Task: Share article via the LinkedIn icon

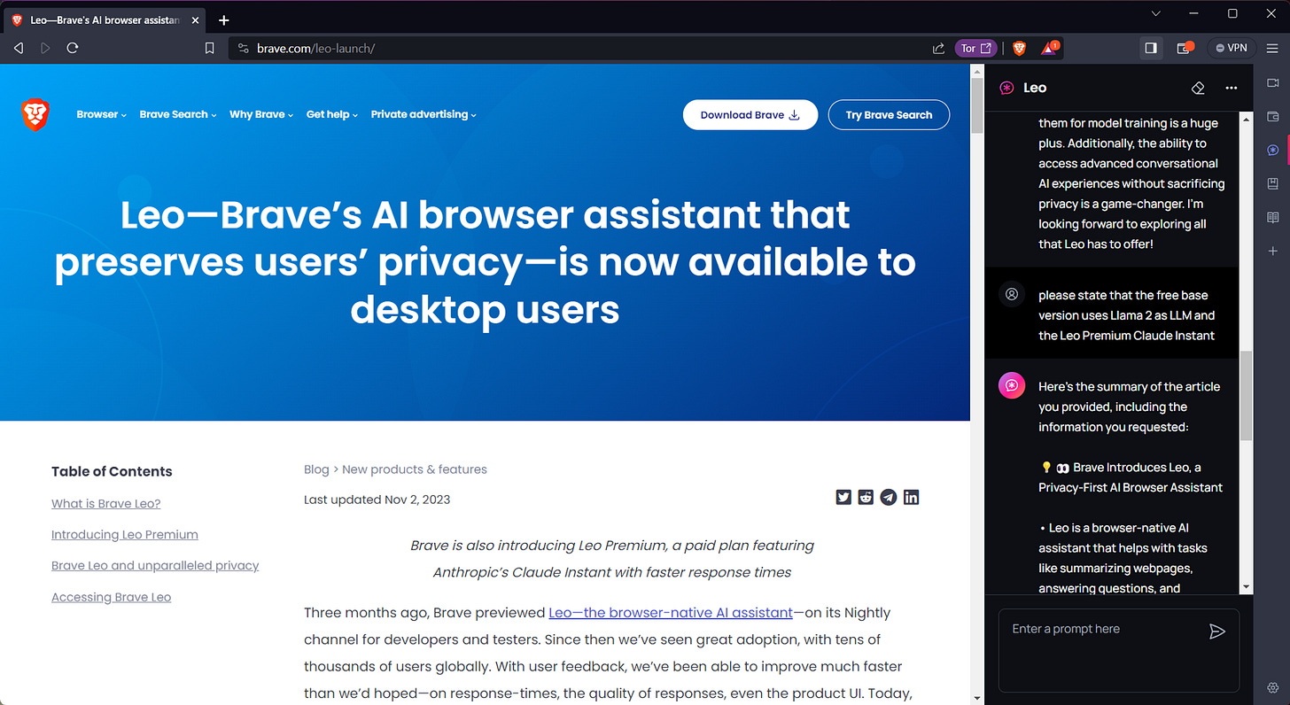Action: [x=911, y=497]
